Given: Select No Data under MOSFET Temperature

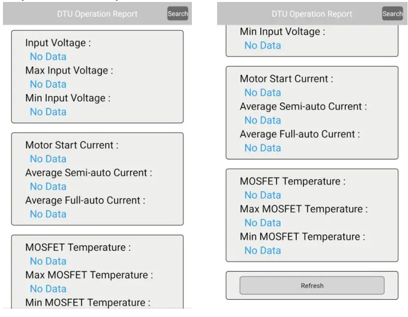Looking at the screenshot, I should click(x=47, y=261).
